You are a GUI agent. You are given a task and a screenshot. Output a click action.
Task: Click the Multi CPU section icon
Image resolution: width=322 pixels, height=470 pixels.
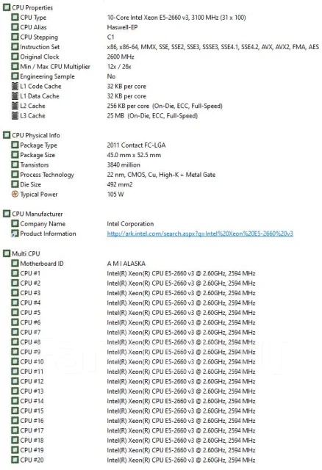[7, 253]
